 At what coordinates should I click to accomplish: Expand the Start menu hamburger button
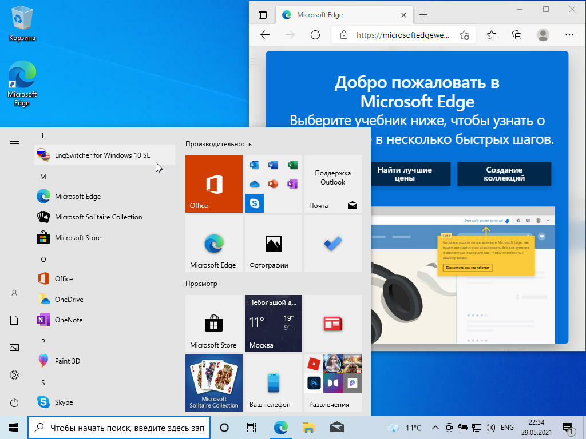(14, 143)
